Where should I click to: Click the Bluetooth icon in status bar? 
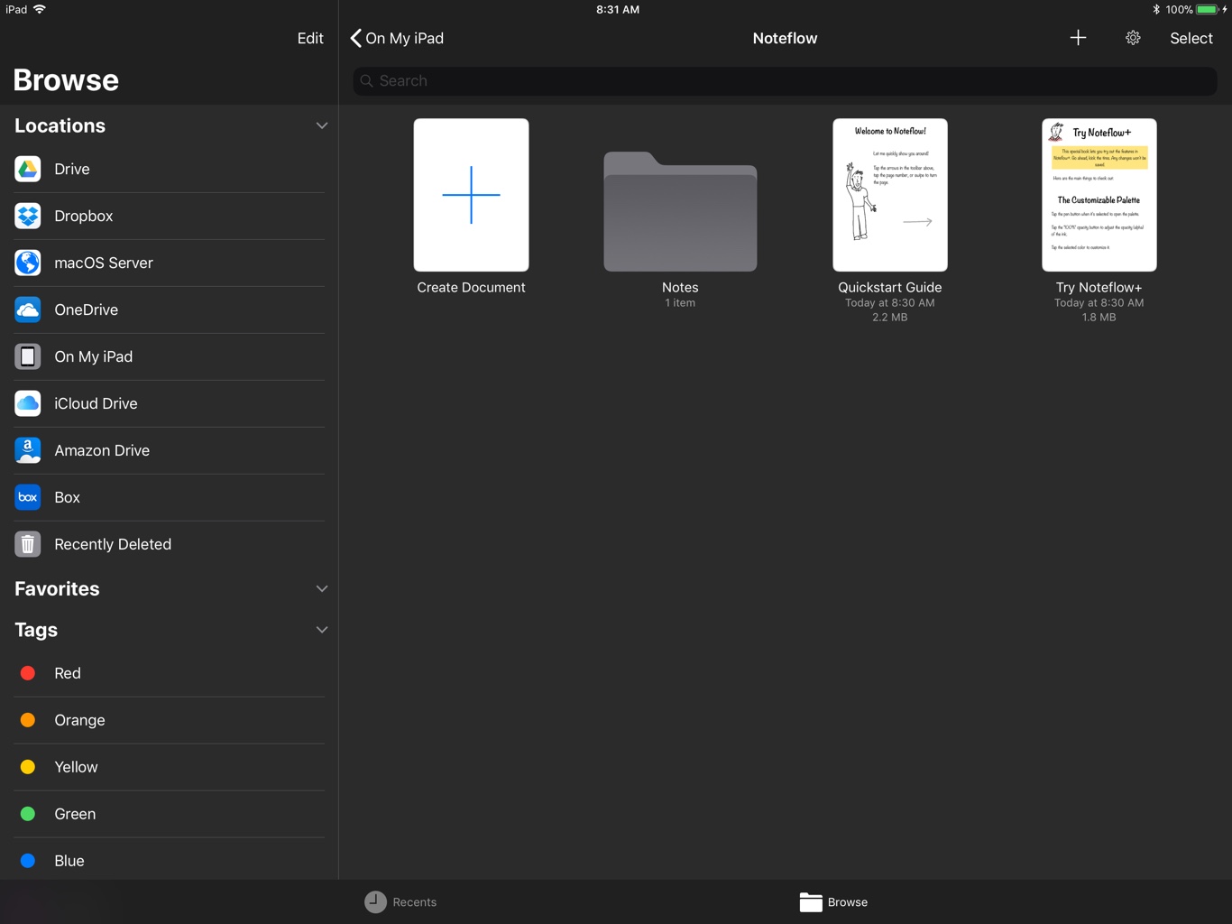(1156, 9)
